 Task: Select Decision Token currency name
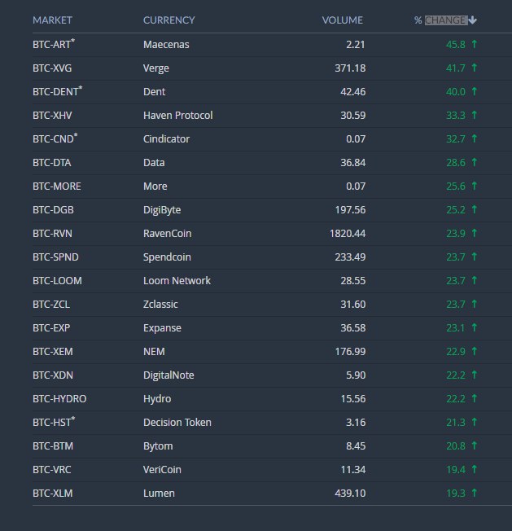(x=177, y=423)
